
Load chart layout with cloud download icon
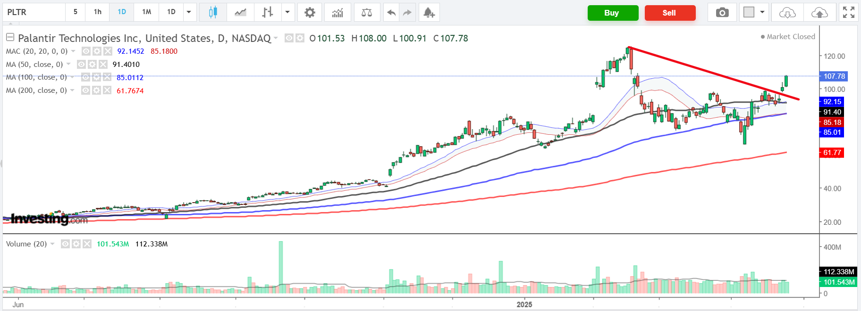787,12
